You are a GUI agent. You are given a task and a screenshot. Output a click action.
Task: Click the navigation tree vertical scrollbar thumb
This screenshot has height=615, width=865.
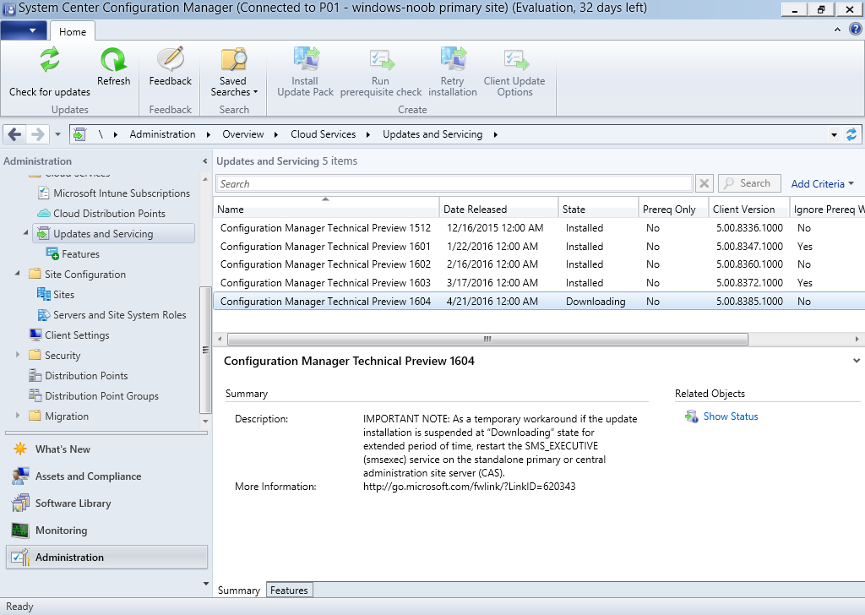(205, 350)
